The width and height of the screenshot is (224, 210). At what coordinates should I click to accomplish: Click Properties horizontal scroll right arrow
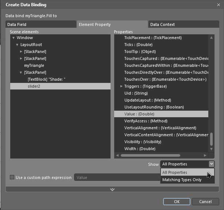[x=205, y=155]
